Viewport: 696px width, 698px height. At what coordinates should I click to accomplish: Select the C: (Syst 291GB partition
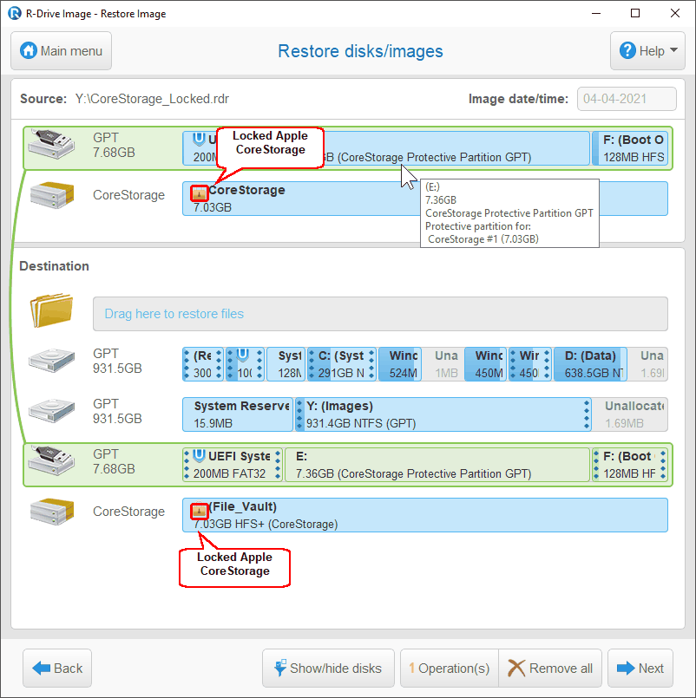point(342,364)
